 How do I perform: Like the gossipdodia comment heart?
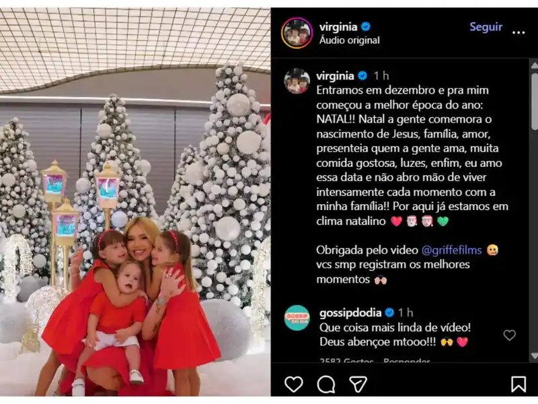[x=510, y=335]
